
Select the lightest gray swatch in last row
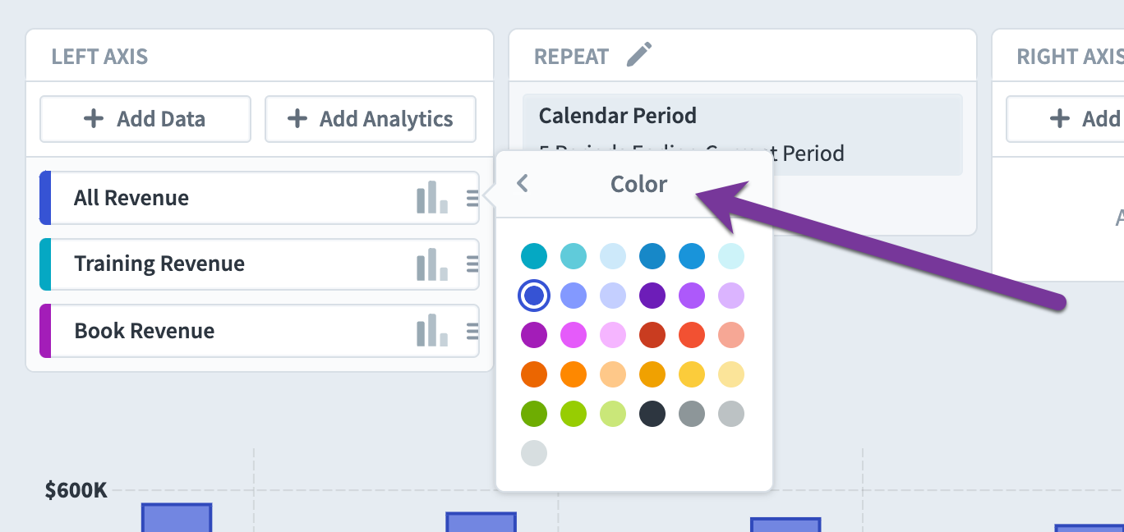(534, 453)
